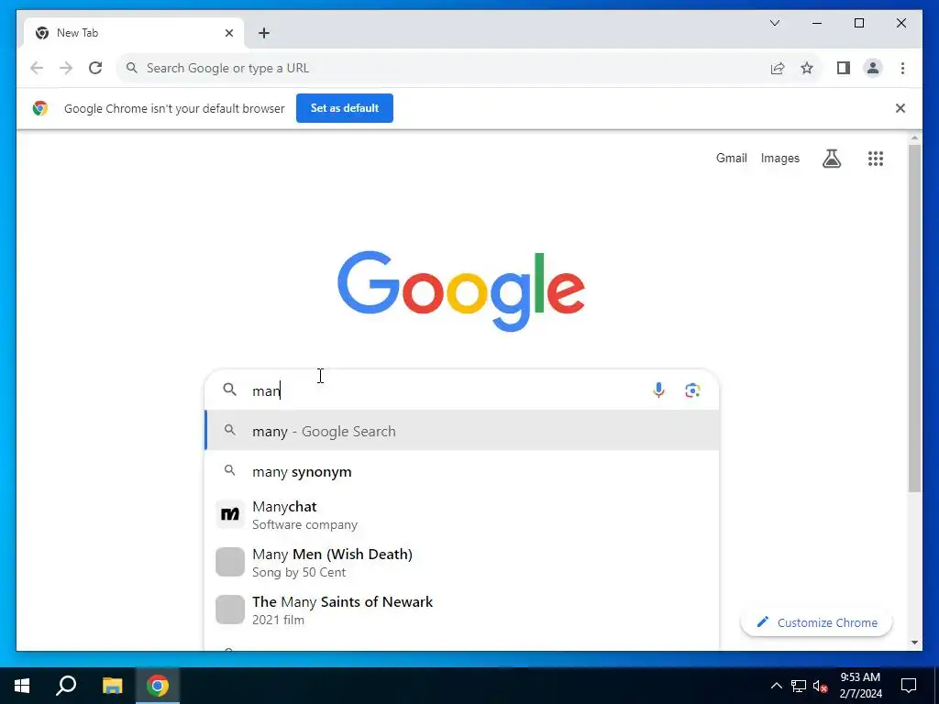Click the network tray icon
The height and width of the screenshot is (704, 939).
pos(799,686)
